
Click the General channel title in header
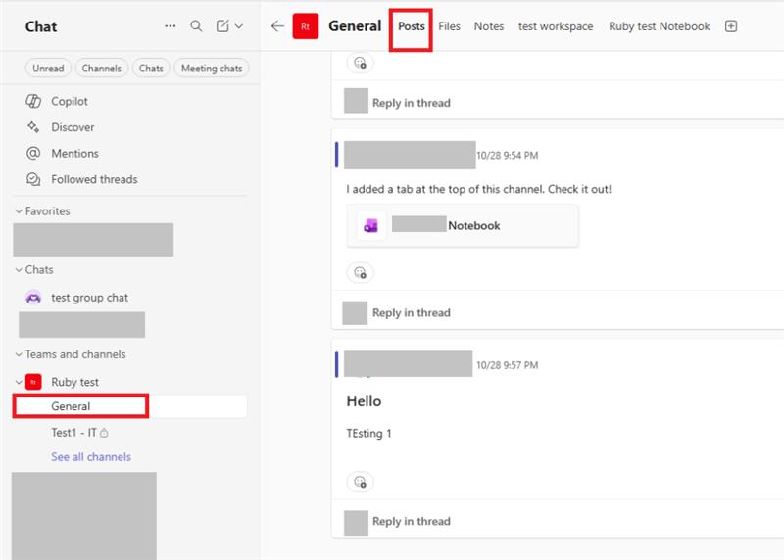pyautogui.click(x=355, y=26)
